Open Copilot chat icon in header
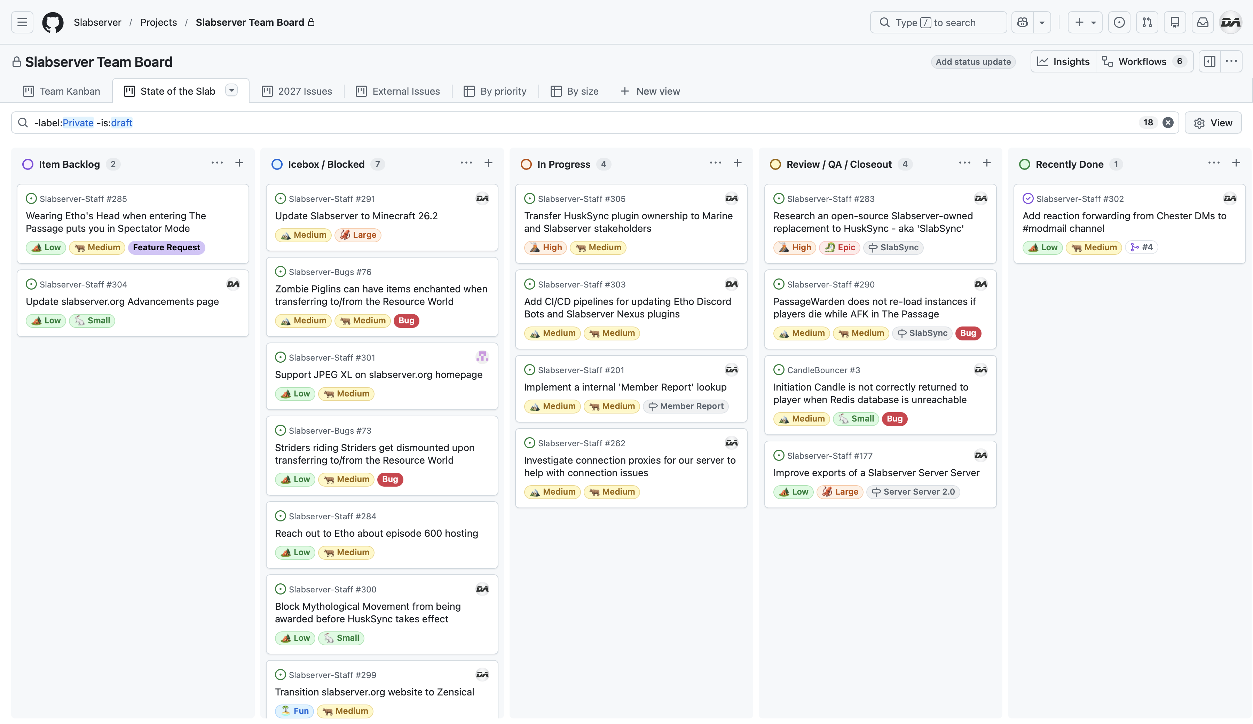 (x=1022, y=22)
